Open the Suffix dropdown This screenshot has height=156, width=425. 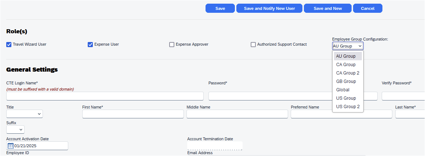pyautogui.click(x=15, y=130)
